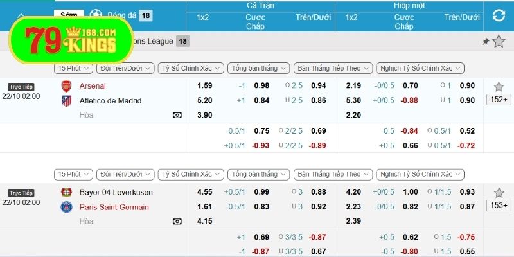This screenshot has height=257, width=514.
Task: Open live stream icon for Arsenal match
Action: point(177,115)
